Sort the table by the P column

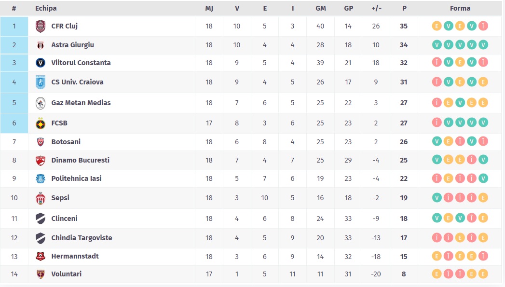coord(404,8)
